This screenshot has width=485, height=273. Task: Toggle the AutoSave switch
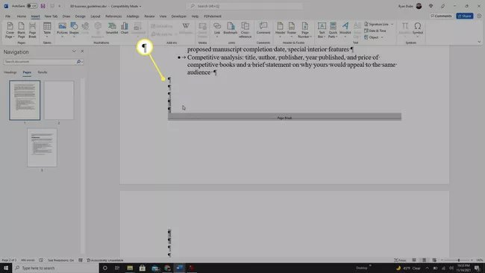pos(31,6)
